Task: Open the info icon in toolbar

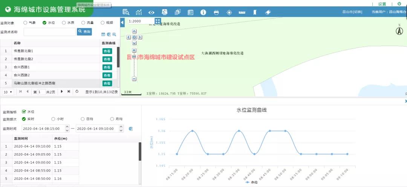Action: pyautogui.click(x=203, y=12)
